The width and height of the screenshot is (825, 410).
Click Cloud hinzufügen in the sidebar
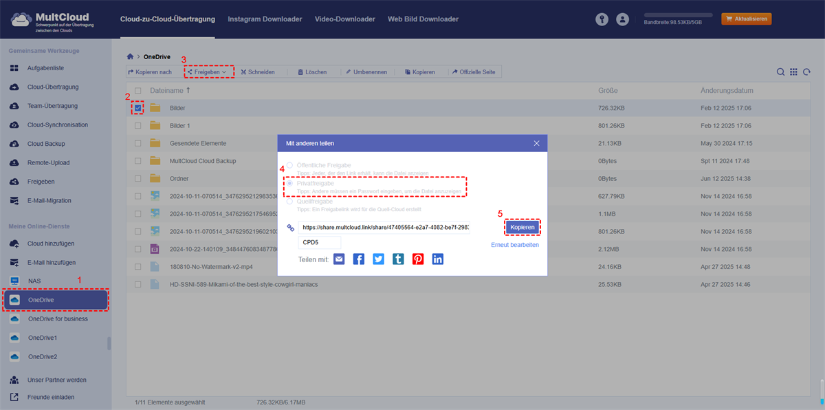tap(51, 244)
